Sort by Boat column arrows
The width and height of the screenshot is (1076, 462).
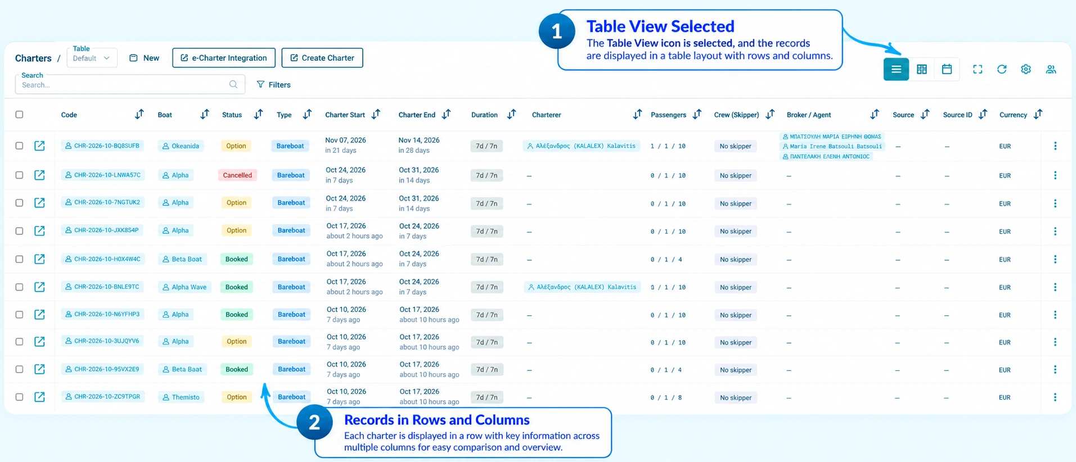pos(205,114)
